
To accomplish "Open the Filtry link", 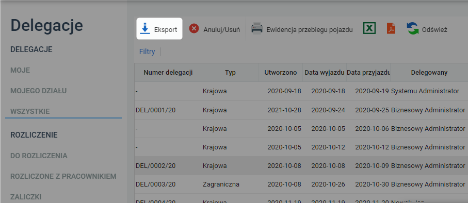I will (147, 52).
